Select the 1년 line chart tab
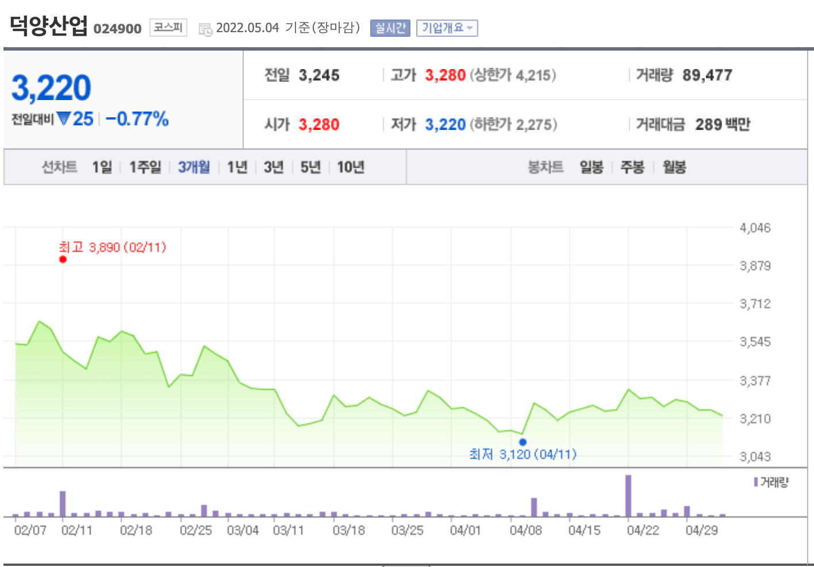 (x=237, y=167)
